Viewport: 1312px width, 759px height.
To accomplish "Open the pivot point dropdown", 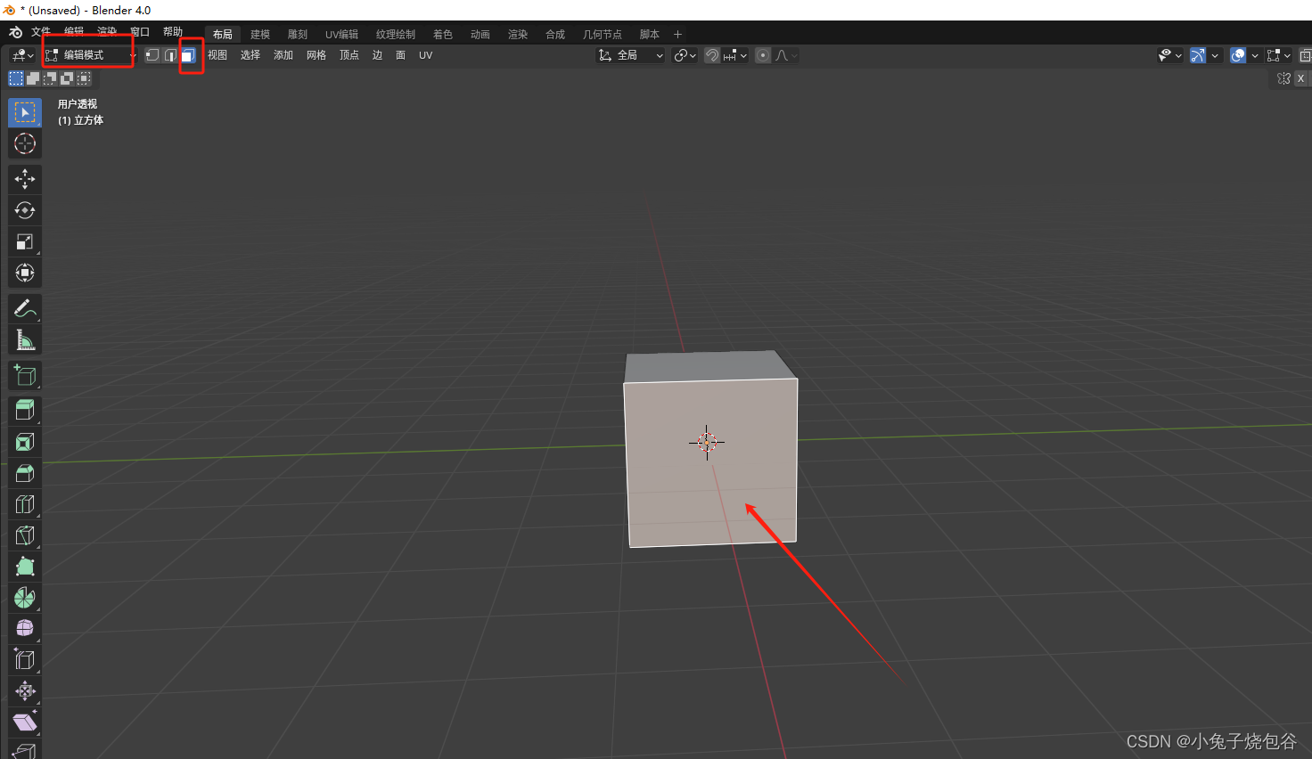I will point(685,55).
